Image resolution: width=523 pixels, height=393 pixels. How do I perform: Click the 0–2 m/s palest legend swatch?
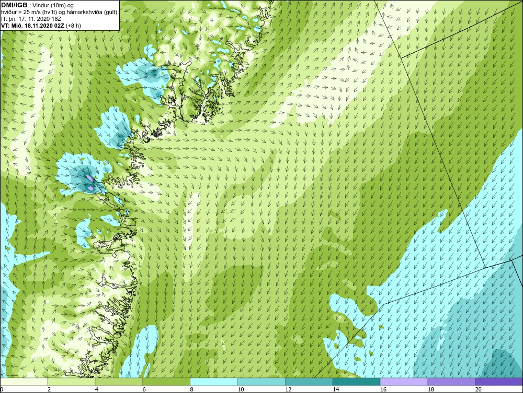point(24,382)
